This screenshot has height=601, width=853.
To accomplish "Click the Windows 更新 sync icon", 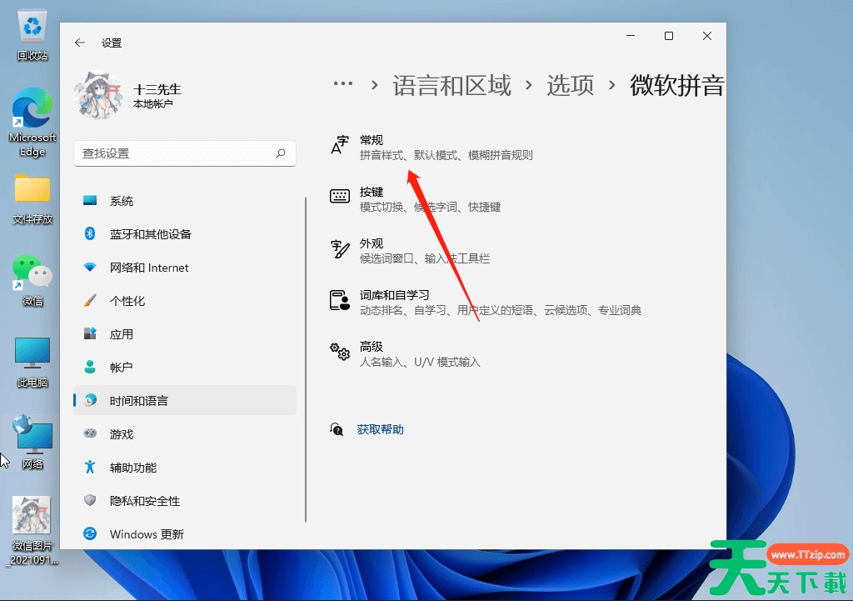I will pyautogui.click(x=90, y=533).
